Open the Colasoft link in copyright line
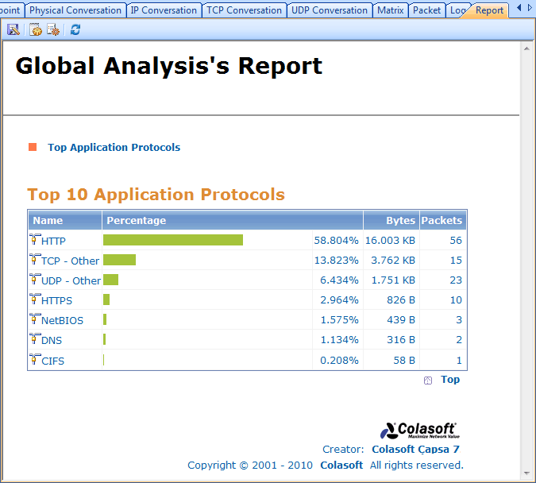 click(x=341, y=466)
